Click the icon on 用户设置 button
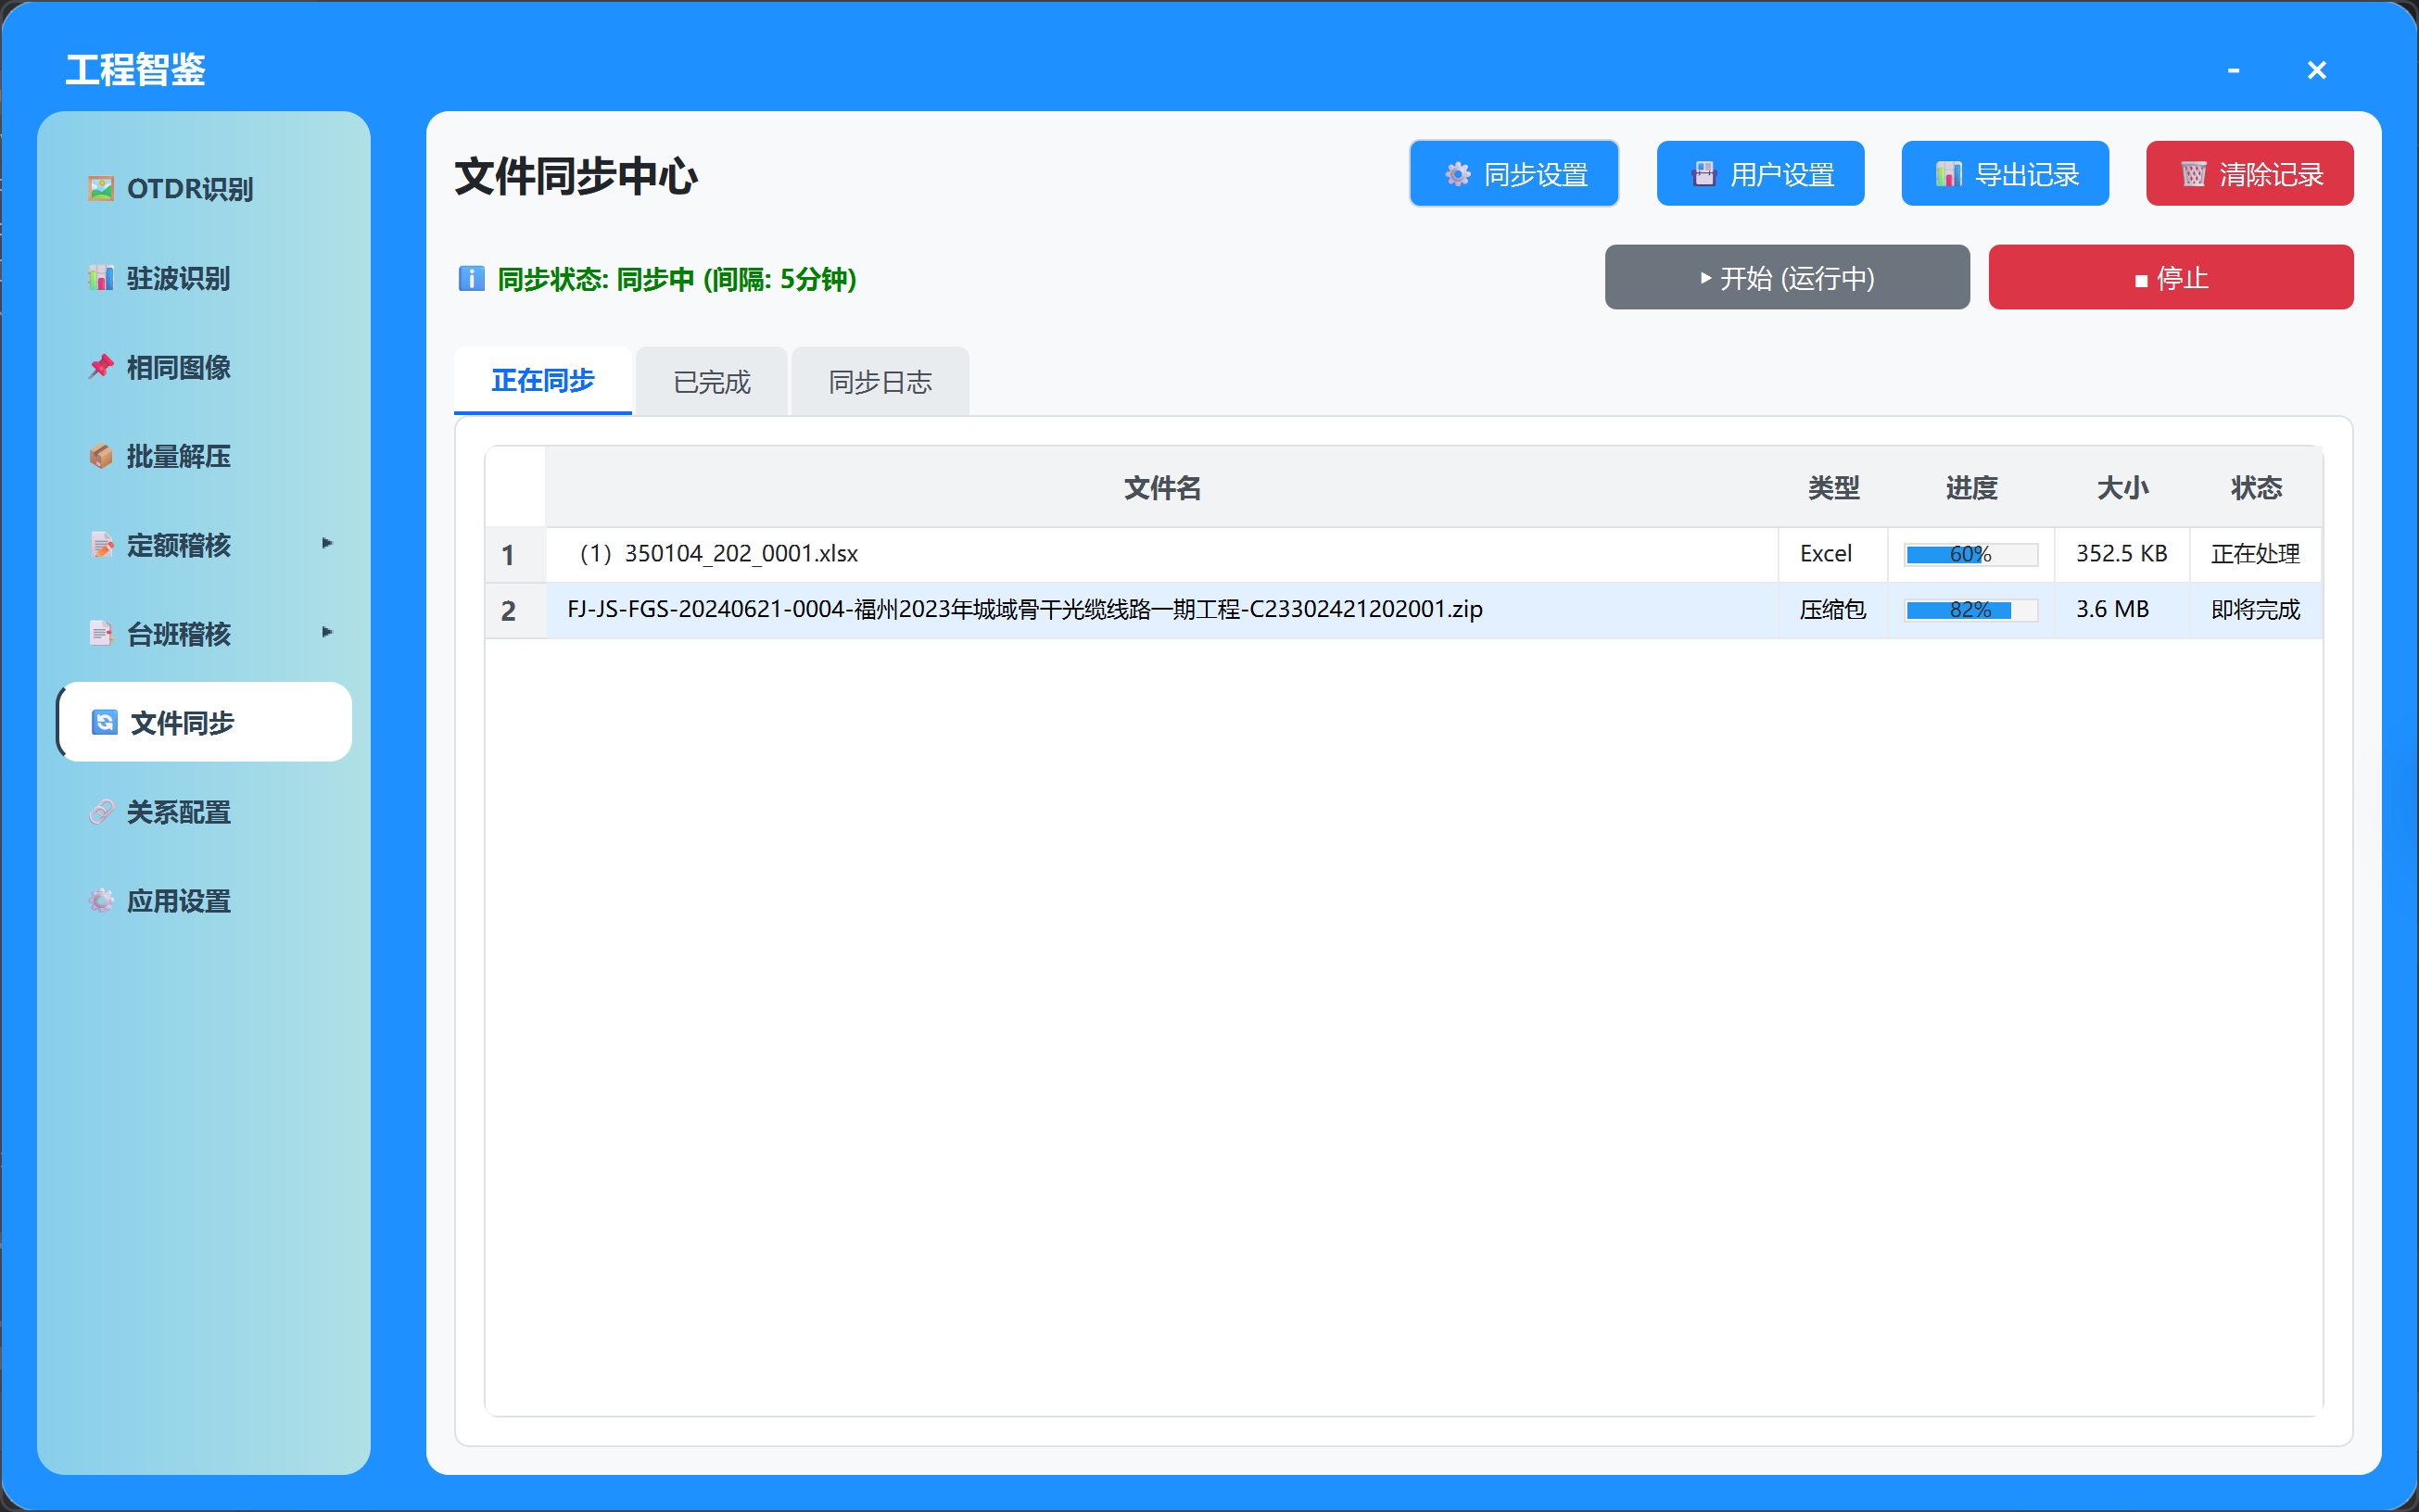Screen dimensions: 2419x1512 click(1703, 174)
